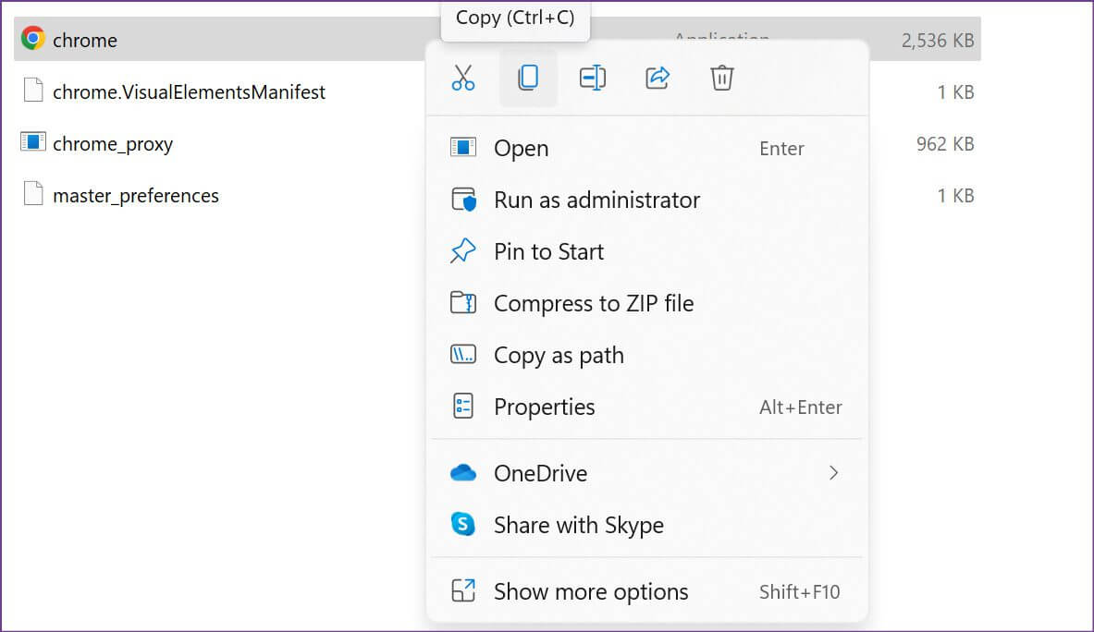Click the Show more options expand icon
Viewport: 1094px width, 632px height.
463,591
